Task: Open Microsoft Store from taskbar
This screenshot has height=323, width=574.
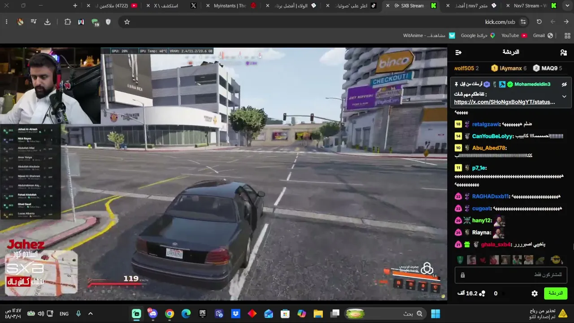Action: pyautogui.click(x=285, y=314)
